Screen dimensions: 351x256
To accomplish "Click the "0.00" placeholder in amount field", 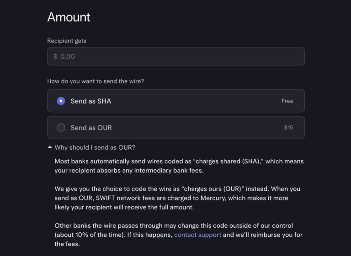I will click(x=67, y=57).
